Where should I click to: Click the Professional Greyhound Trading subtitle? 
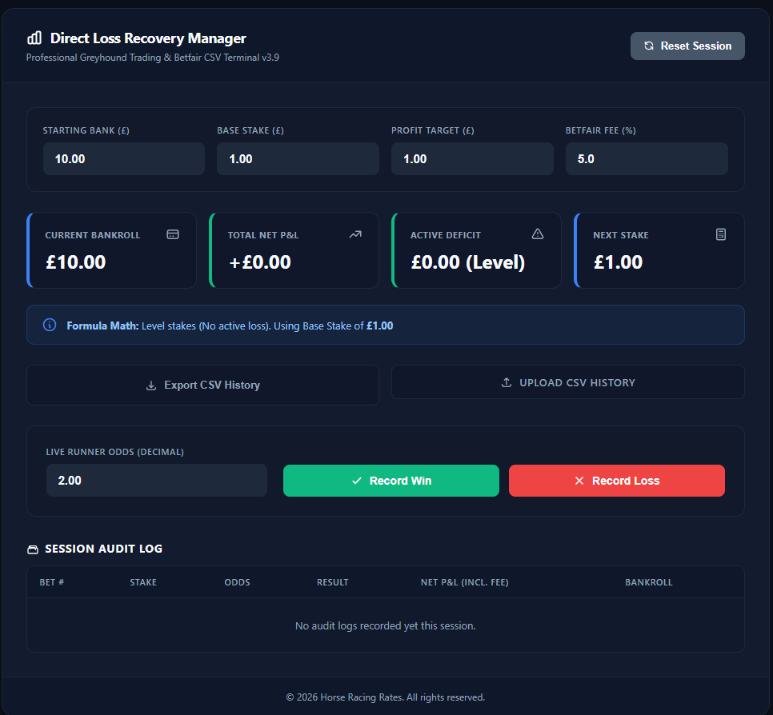[152, 58]
